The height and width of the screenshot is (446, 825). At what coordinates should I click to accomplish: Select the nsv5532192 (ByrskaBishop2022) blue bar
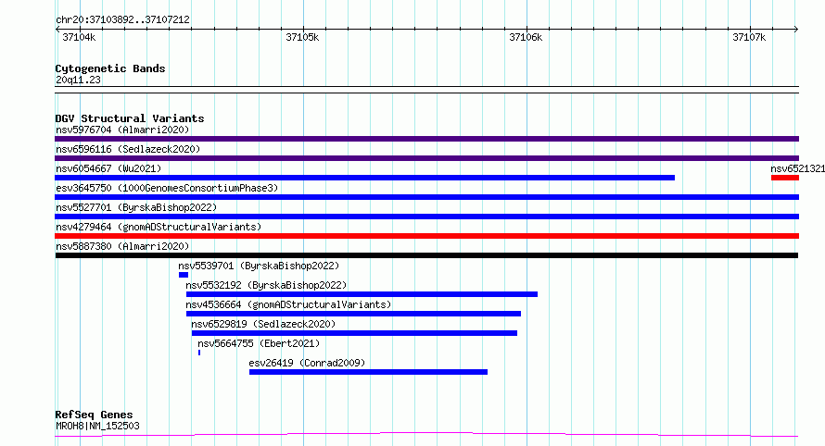362,294
